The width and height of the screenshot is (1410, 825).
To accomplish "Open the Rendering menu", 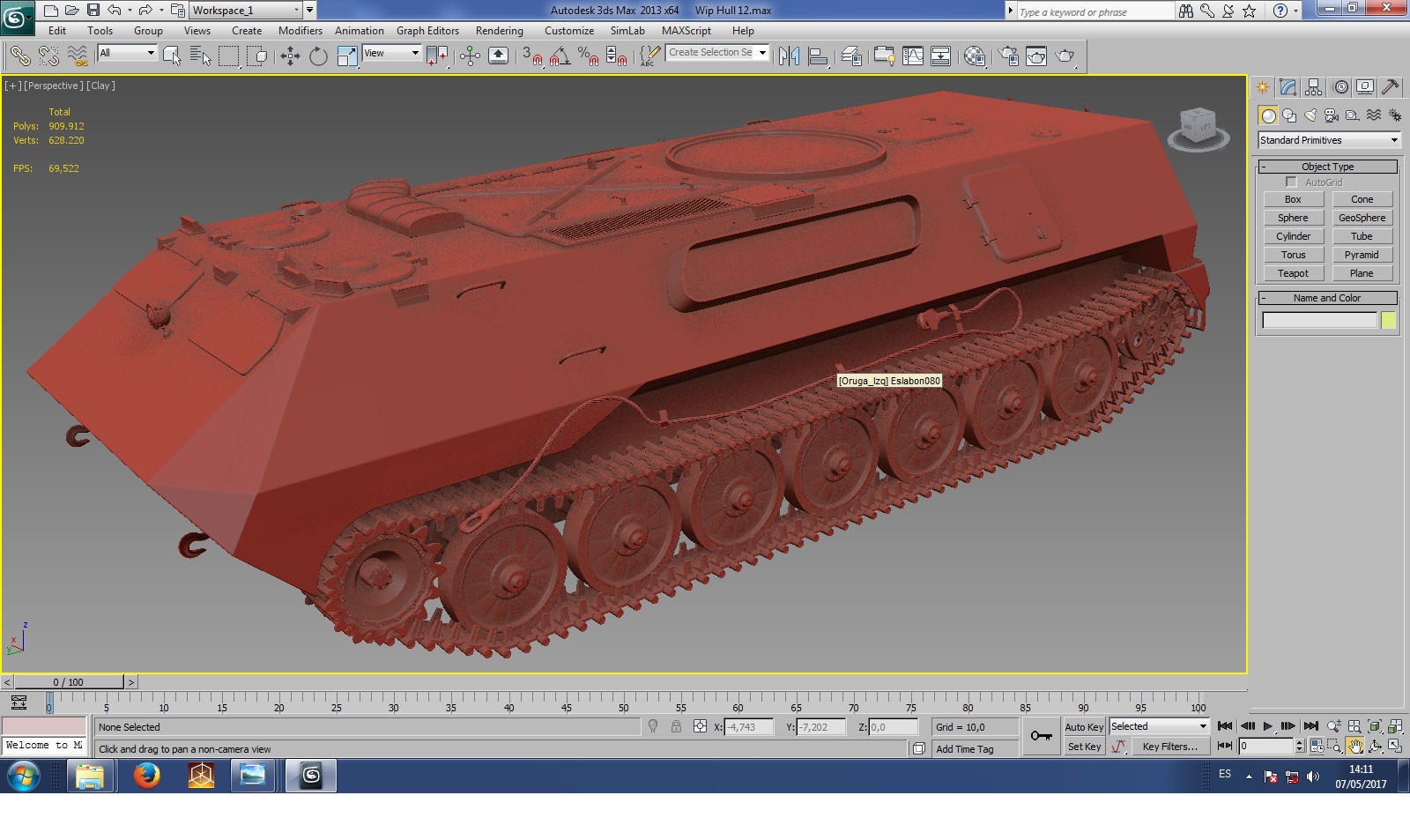I will (x=500, y=30).
